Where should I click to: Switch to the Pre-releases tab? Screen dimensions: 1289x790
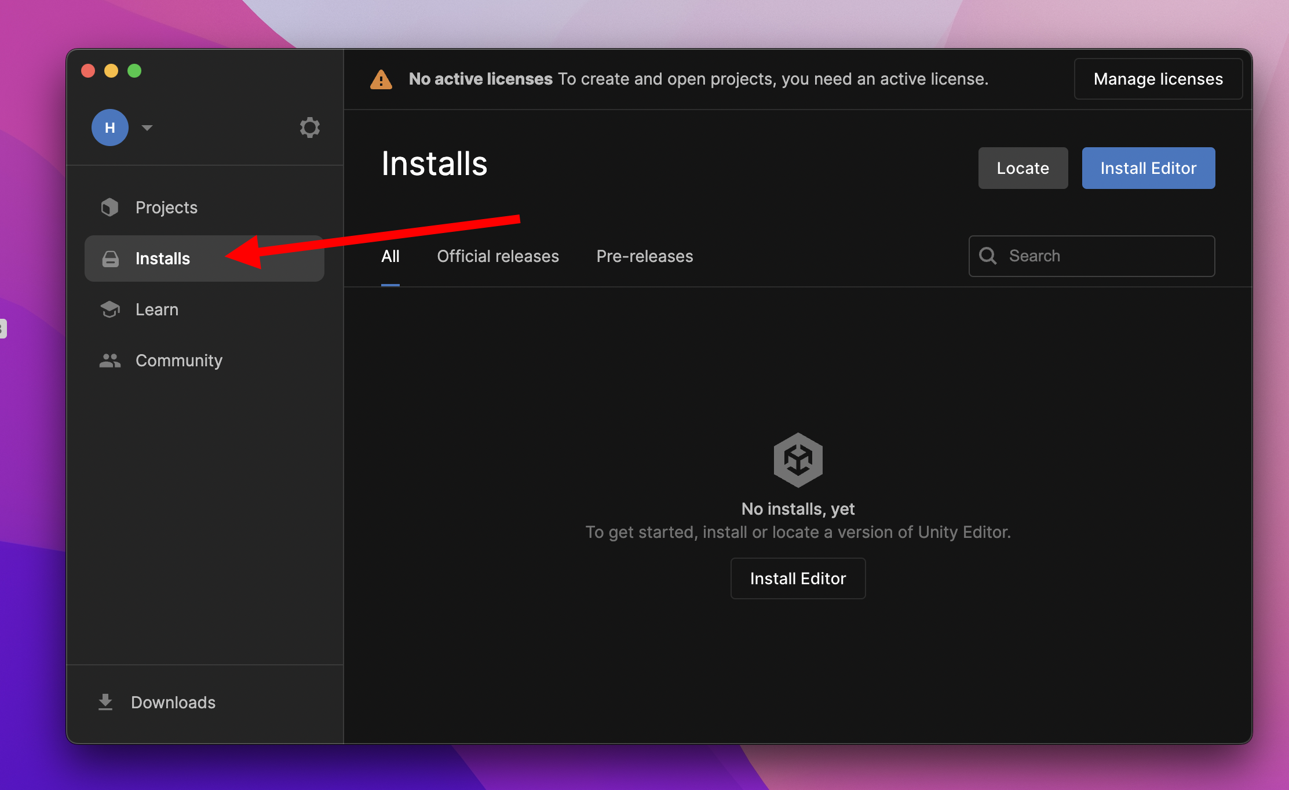[644, 256]
